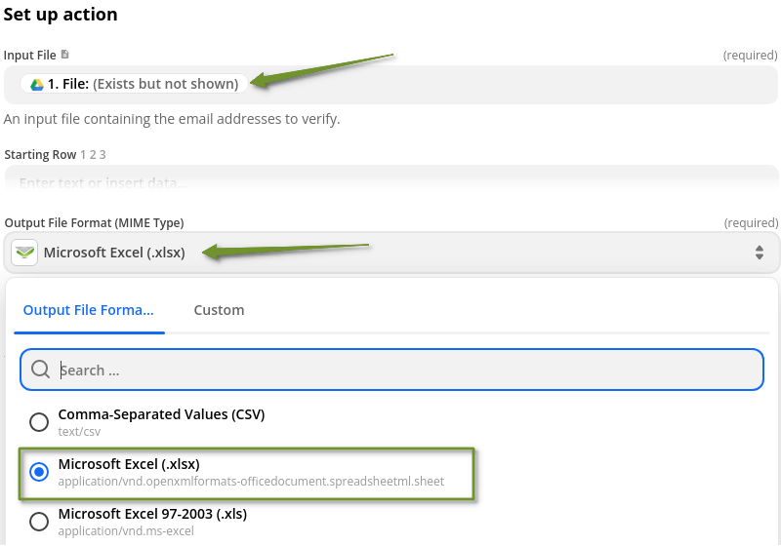The width and height of the screenshot is (781, 546).
Task: Focus the Starting Row text field
Action: [390, 182]
